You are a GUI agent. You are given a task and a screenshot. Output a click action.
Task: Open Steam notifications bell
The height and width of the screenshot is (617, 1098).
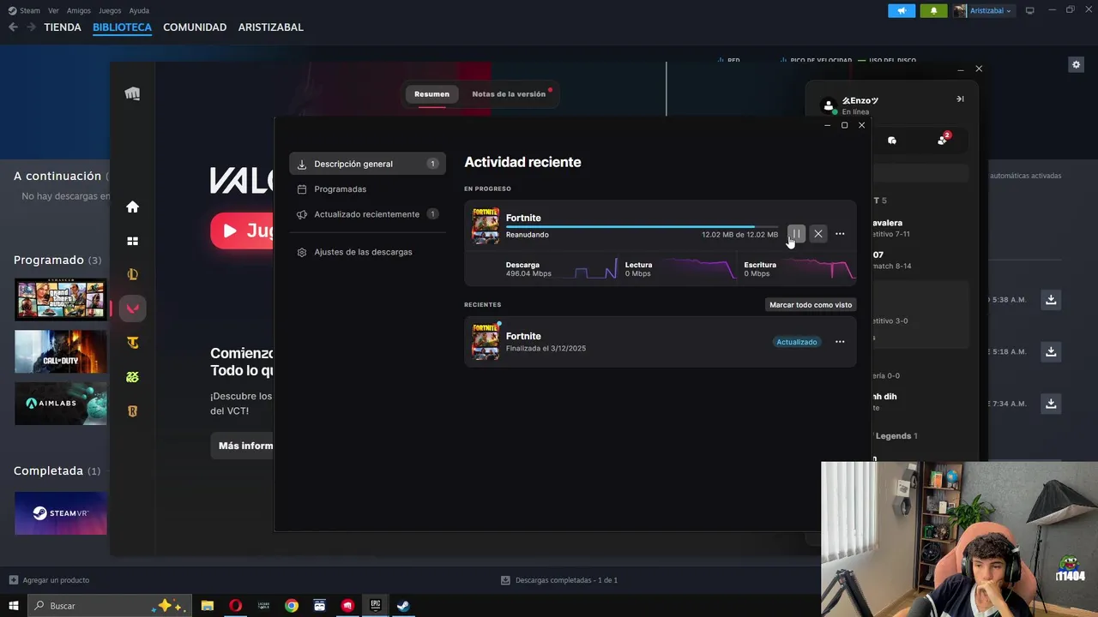933,10
